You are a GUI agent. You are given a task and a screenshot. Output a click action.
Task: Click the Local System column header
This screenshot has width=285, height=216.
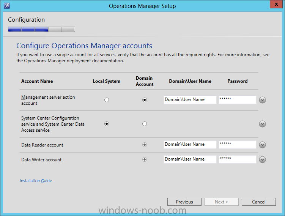107,81
